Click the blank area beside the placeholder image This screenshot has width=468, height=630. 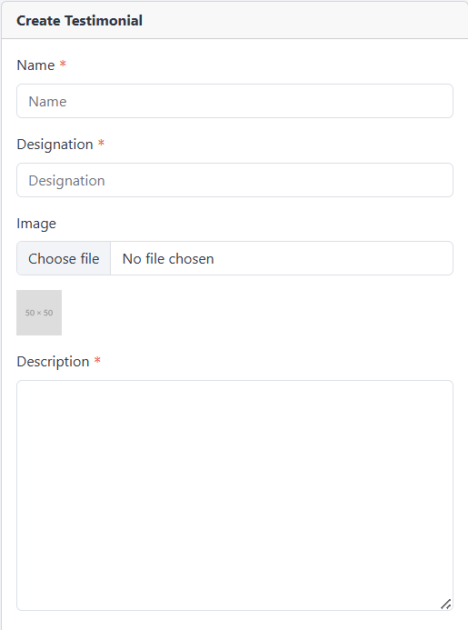pyautogui.click(x=257, y=313)
